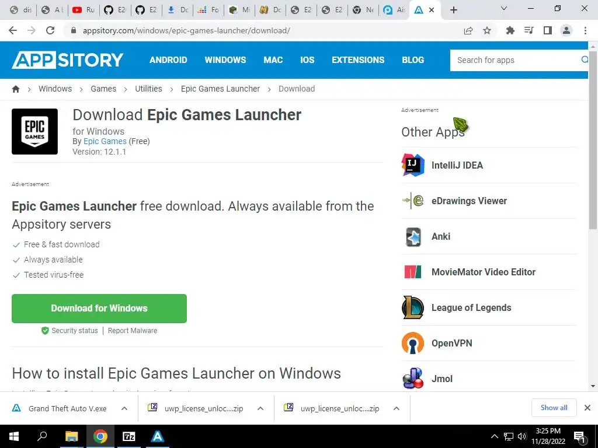Open the media control icon

(x=529, y=30)
